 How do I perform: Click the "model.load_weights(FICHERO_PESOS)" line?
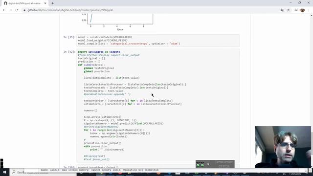coord(102,40)
